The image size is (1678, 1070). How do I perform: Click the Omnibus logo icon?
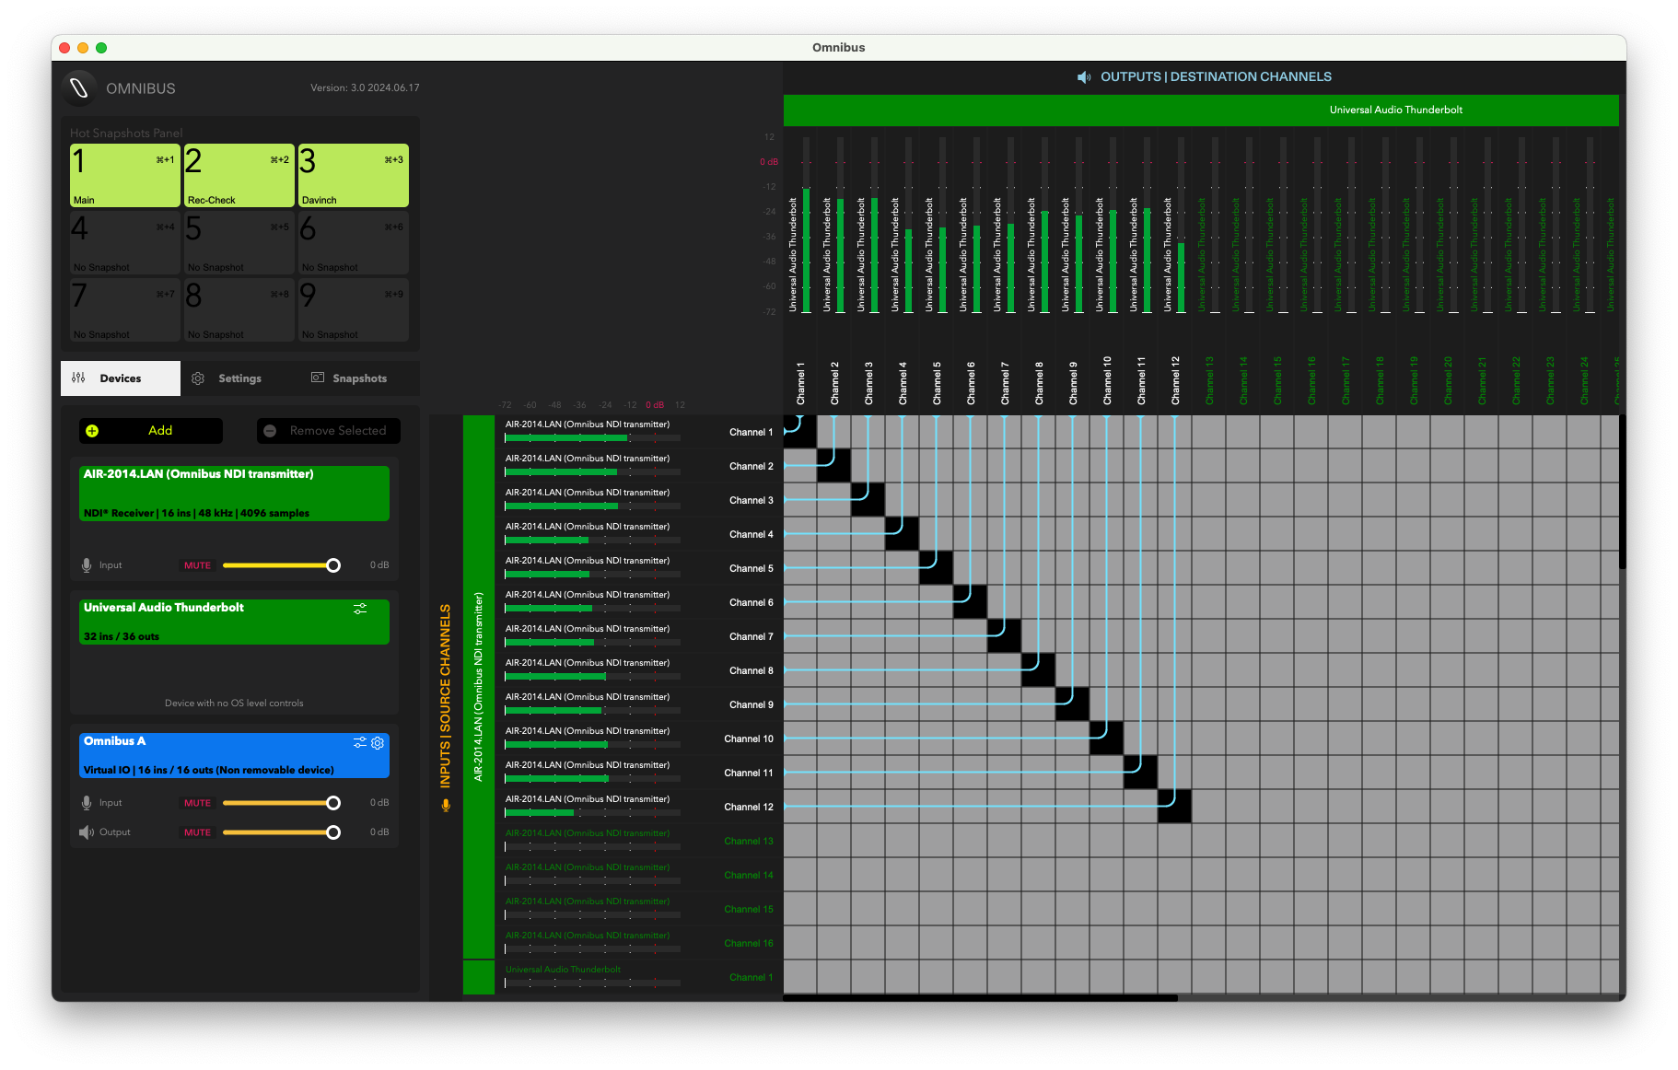pyautogui.click(x=79, y=87)
